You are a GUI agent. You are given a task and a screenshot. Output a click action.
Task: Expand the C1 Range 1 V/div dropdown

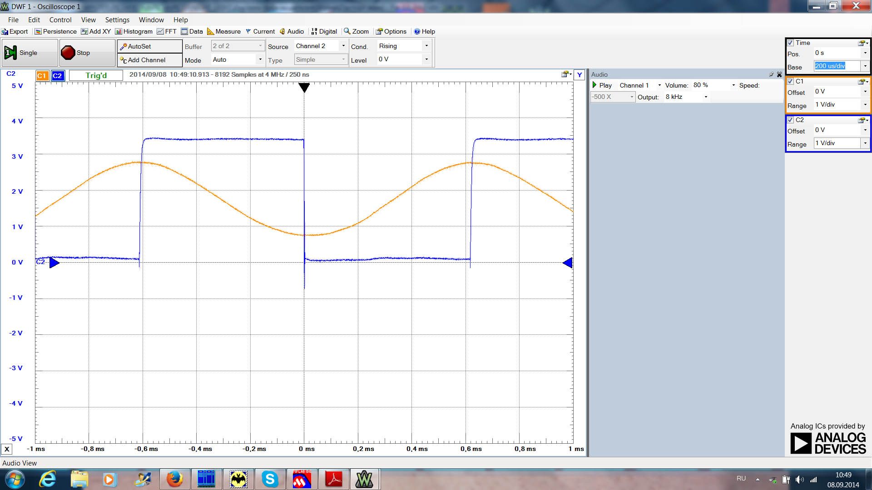pyautogui.click(x=865, y=104)
